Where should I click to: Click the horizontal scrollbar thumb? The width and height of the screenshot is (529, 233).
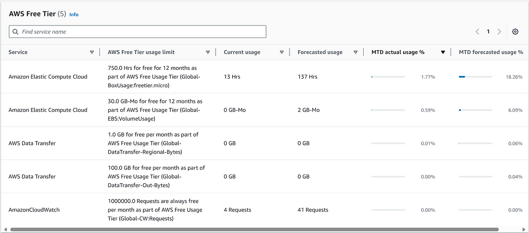[255, 229]
